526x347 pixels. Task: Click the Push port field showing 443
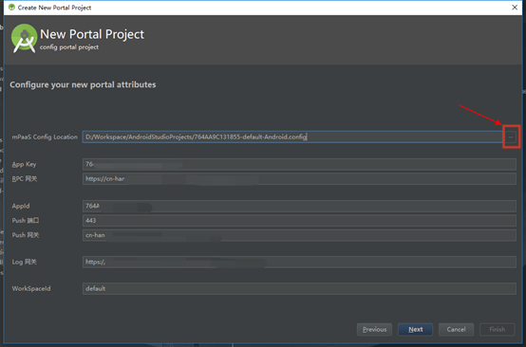click(x=299, y=220)
